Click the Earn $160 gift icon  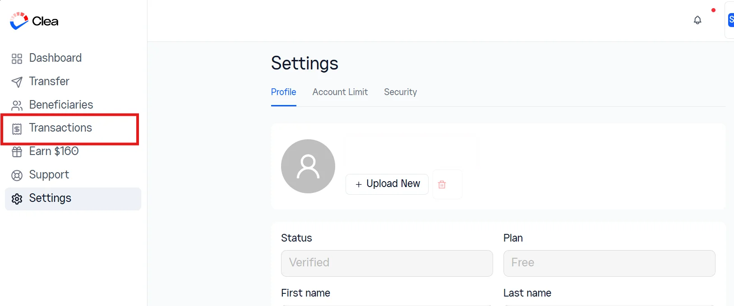pos(17,152)
